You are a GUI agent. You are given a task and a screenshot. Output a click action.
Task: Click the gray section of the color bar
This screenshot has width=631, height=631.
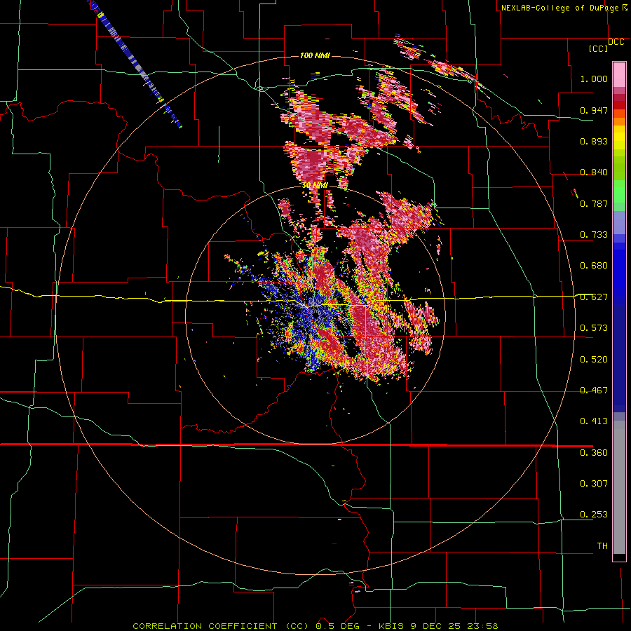coord(619,487)
